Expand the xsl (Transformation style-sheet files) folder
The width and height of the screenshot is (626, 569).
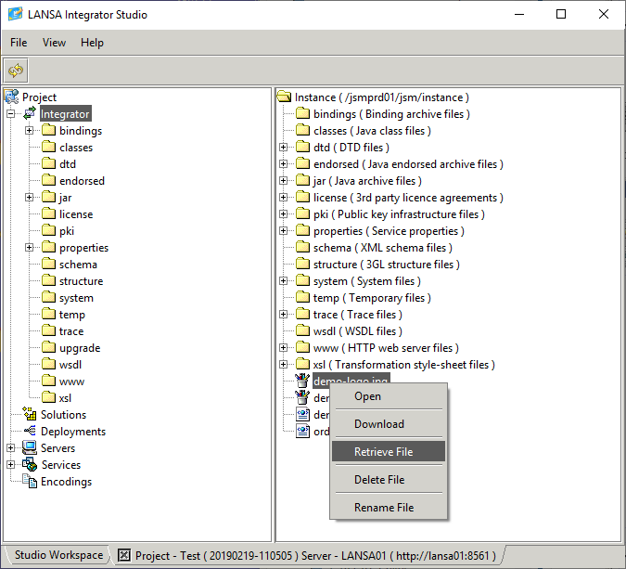(284, 365)
